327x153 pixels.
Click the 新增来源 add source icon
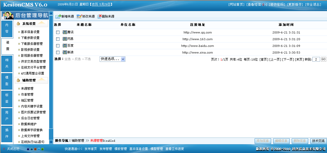(x=58, y=16)
